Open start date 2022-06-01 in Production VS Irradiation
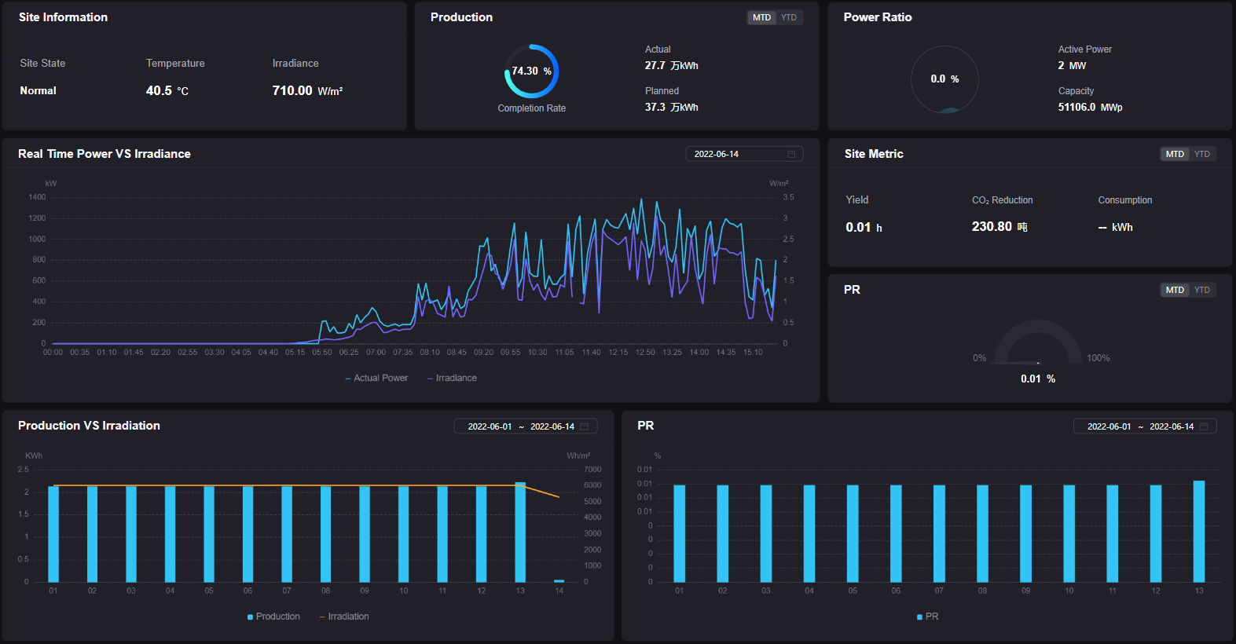 click(x=490, y=426)
